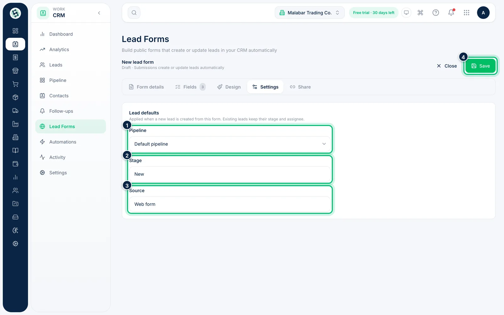Open the wallet icon in the dark rail
Image resolution: width=504 pixels, height=315 pixels.
coord(15,164)
